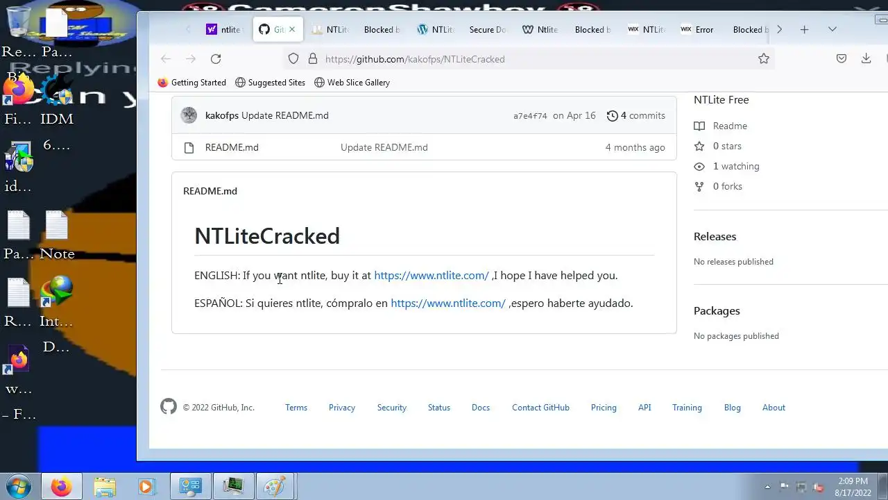Open the tracking protection shield icon
The height and width of the screenshot is (500, 888).
[293, 59]
